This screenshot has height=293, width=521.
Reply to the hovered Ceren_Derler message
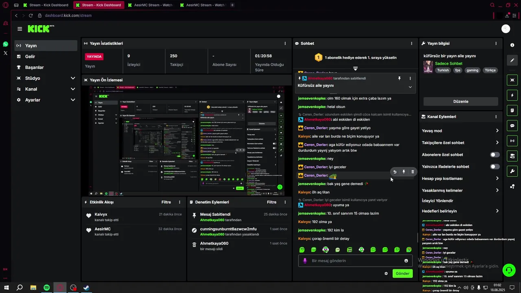pos(394,172)
